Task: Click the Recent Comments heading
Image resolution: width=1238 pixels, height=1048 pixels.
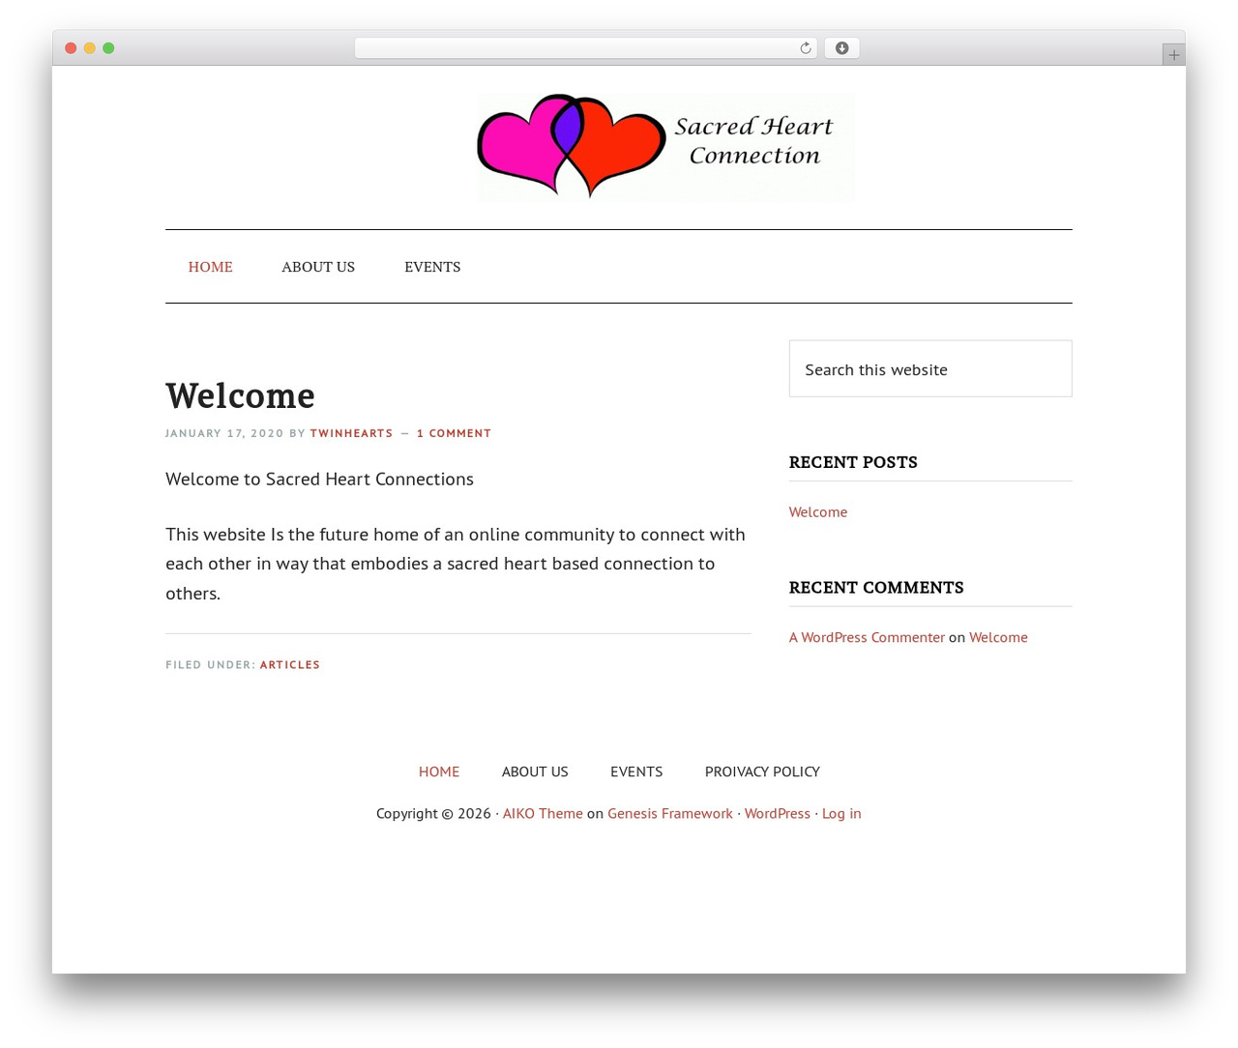Action: pos(876,588)
